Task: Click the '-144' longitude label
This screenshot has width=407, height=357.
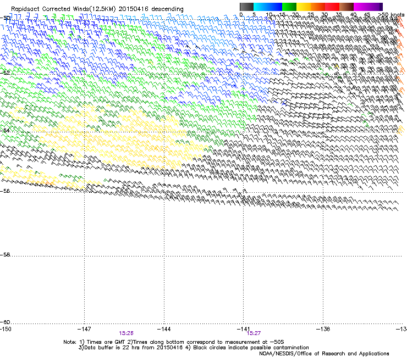Action: 164,329
